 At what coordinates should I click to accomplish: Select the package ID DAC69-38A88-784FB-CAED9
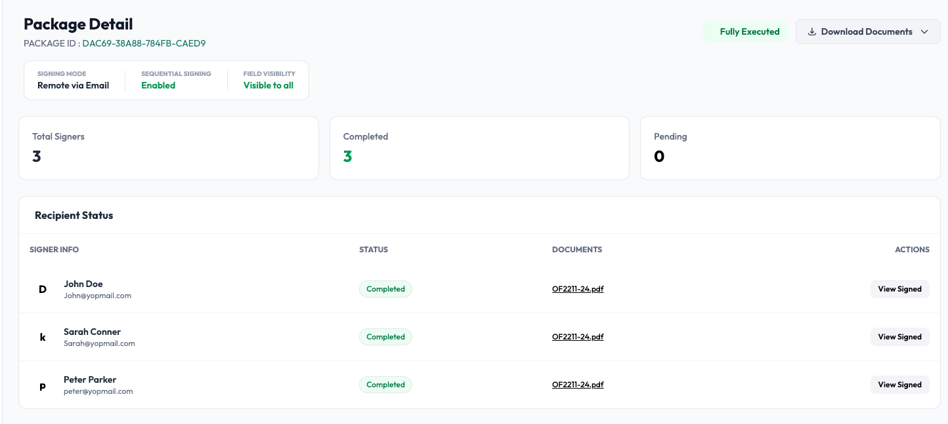pyautogui.click(x=144, y=44)
